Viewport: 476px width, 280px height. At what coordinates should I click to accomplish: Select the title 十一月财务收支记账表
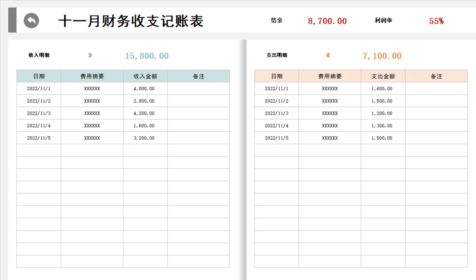pyautogui.click(x=131, y=21)
